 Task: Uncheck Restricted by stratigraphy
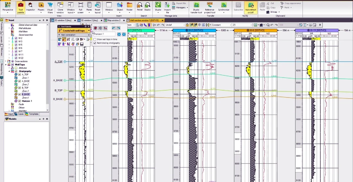pyautogui.click(x=95, y=43)
